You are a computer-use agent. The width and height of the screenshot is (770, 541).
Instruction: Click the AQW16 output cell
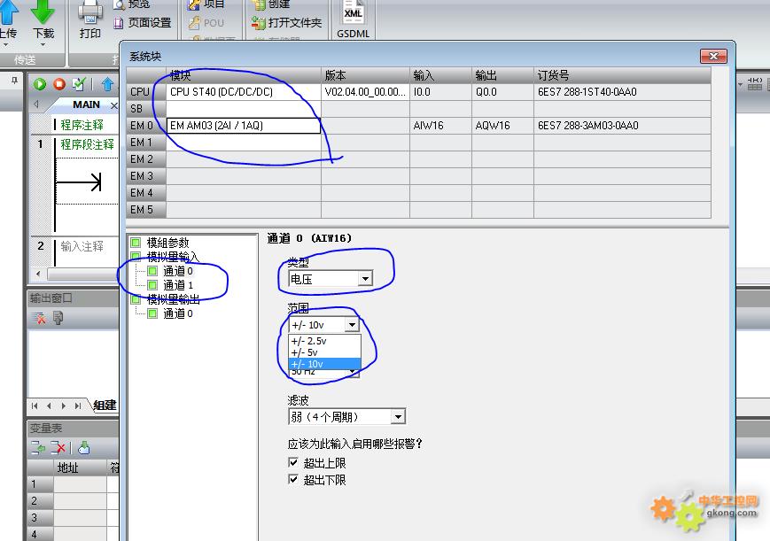(502, 126)
